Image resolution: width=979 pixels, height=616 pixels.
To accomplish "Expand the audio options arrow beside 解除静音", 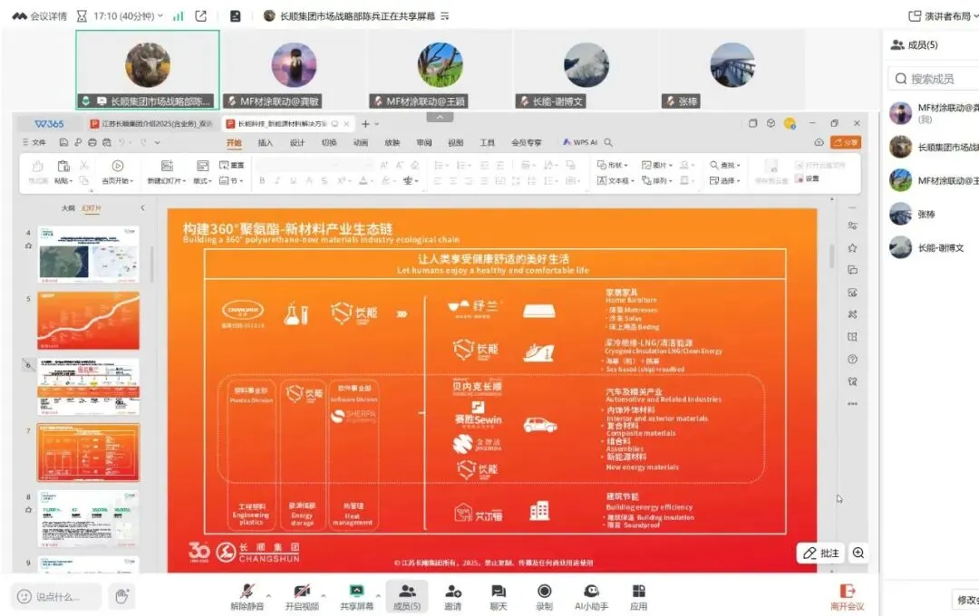I will pos(269,595).
